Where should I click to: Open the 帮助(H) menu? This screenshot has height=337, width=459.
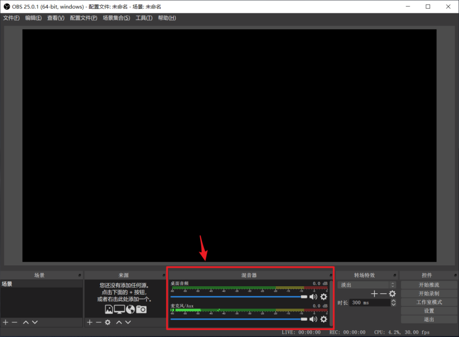[x=167, y=18]
